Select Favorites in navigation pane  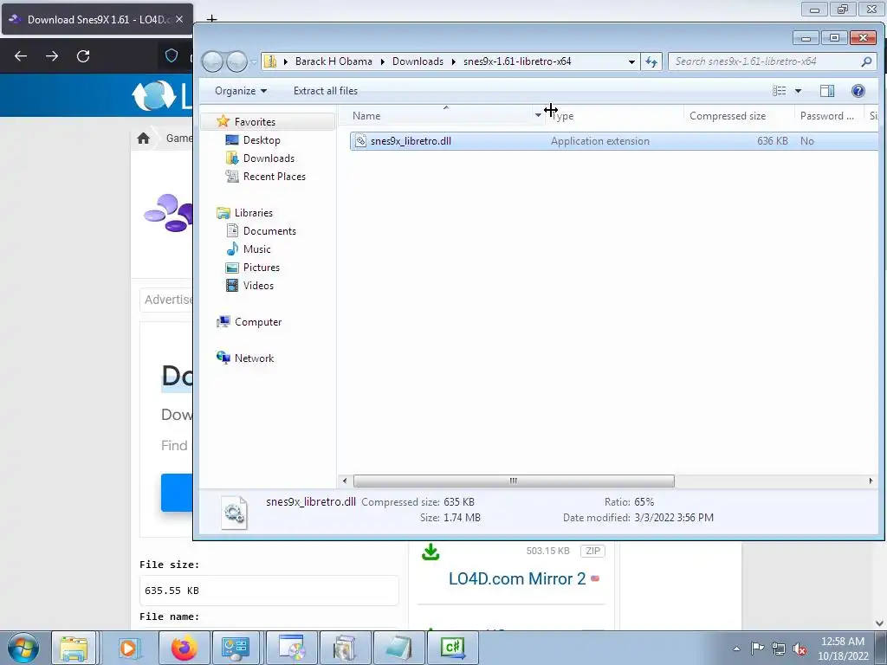tap(255, 122)
